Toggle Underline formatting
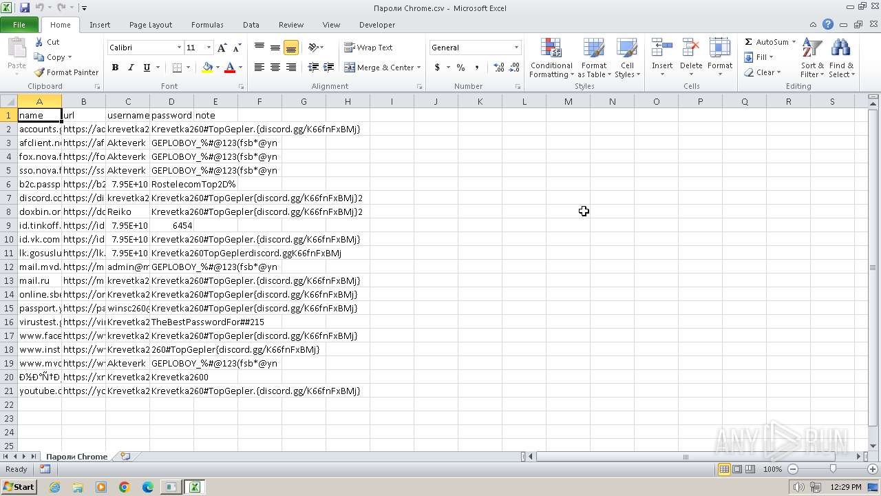The width and height of the screenshot is (881, 496). (147, 68)
